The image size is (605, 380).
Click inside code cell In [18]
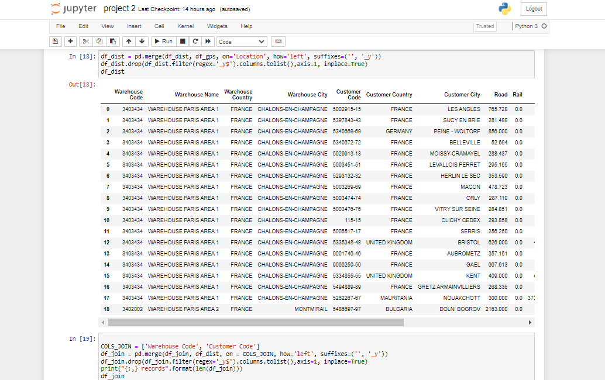point(317,64)
